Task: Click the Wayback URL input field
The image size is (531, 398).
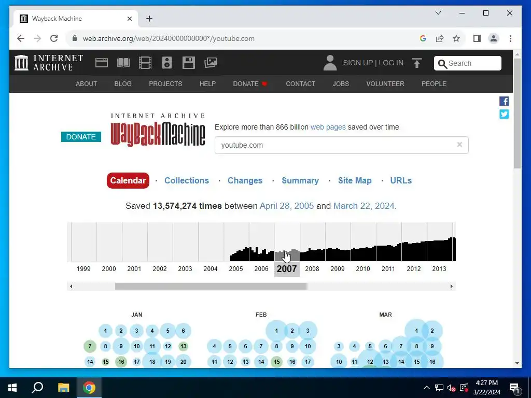Action: click(x=341, y=145)
